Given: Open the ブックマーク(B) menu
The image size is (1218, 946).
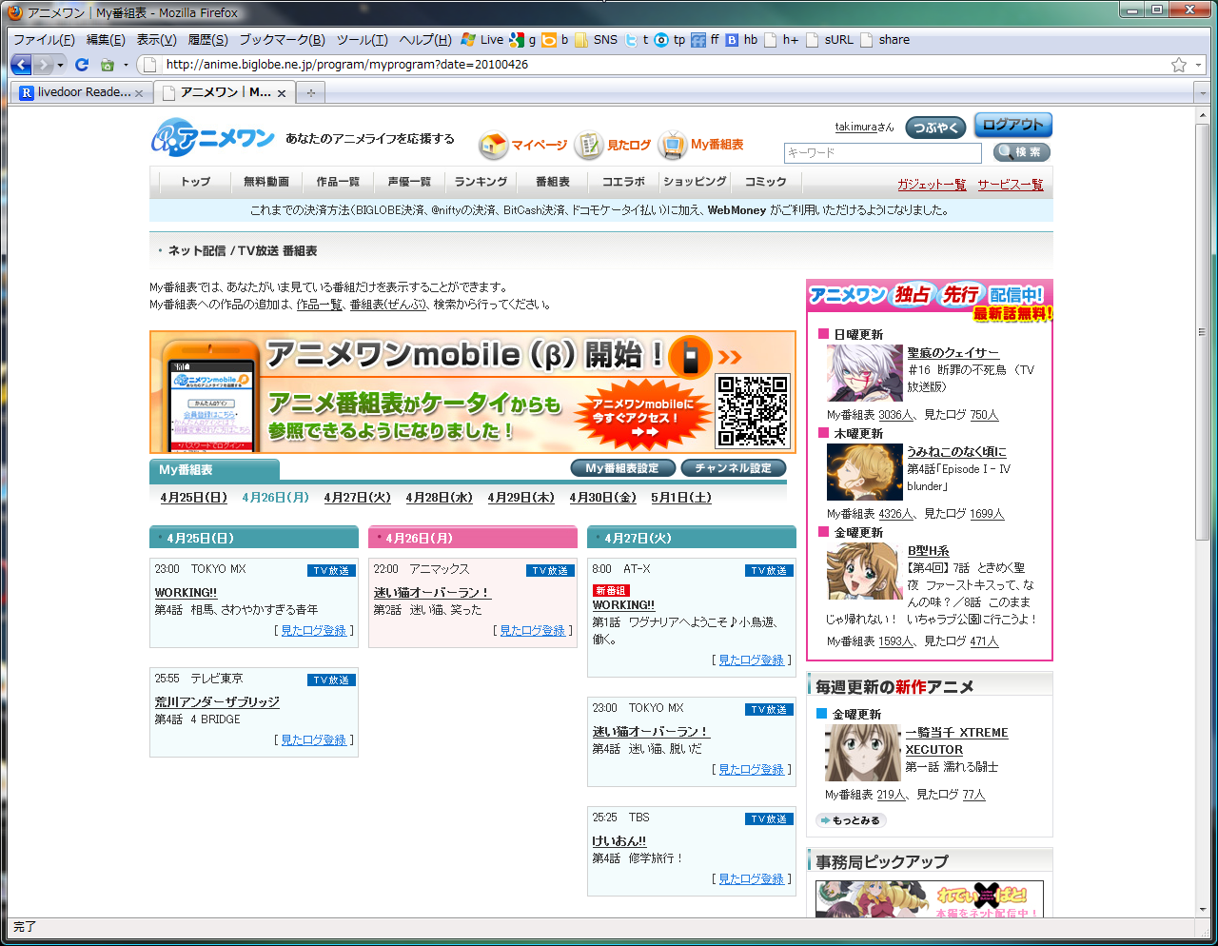Looking at the screenshot, I should (x=282, y=40).
